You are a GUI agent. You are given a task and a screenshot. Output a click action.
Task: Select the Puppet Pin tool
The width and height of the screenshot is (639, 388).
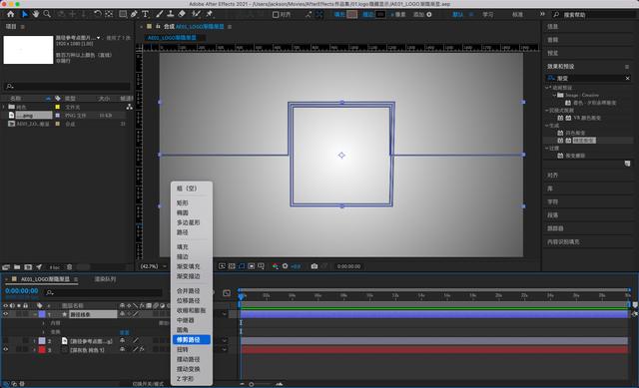pyautogui.click(x=209, y=14)
